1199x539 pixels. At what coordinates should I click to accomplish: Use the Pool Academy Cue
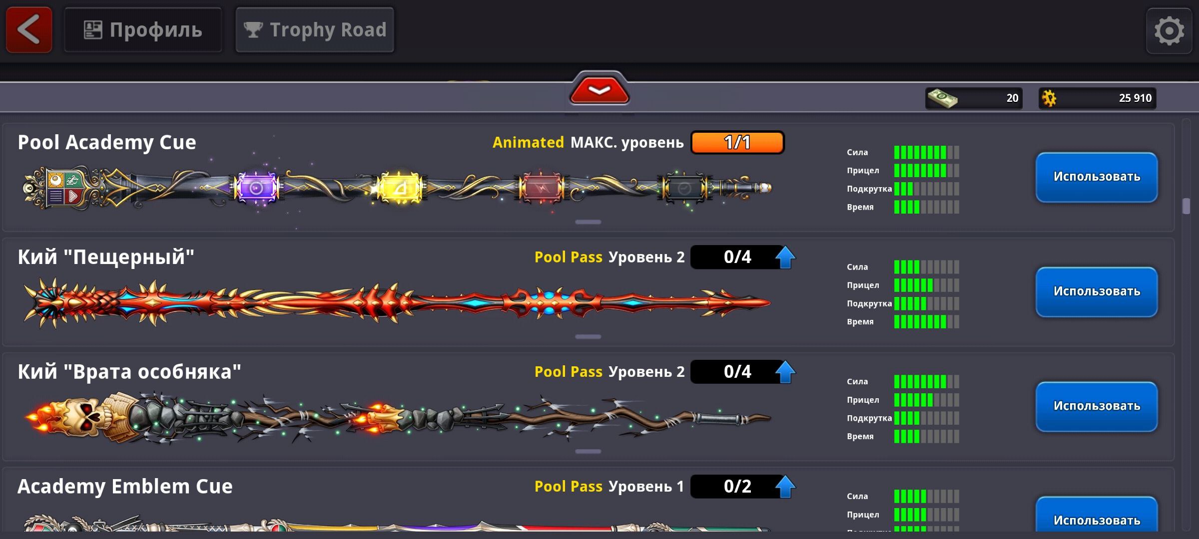point(1097,177)
